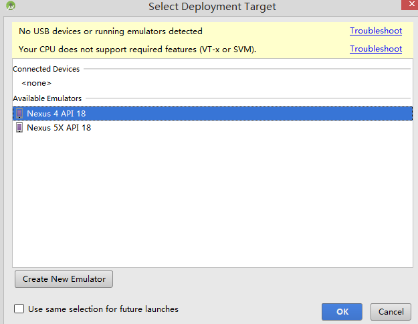The width and height of the screenshot is (418, 324).
Task: Select the Nexus 5X API 18 emulator
Action: pos(213,128)
